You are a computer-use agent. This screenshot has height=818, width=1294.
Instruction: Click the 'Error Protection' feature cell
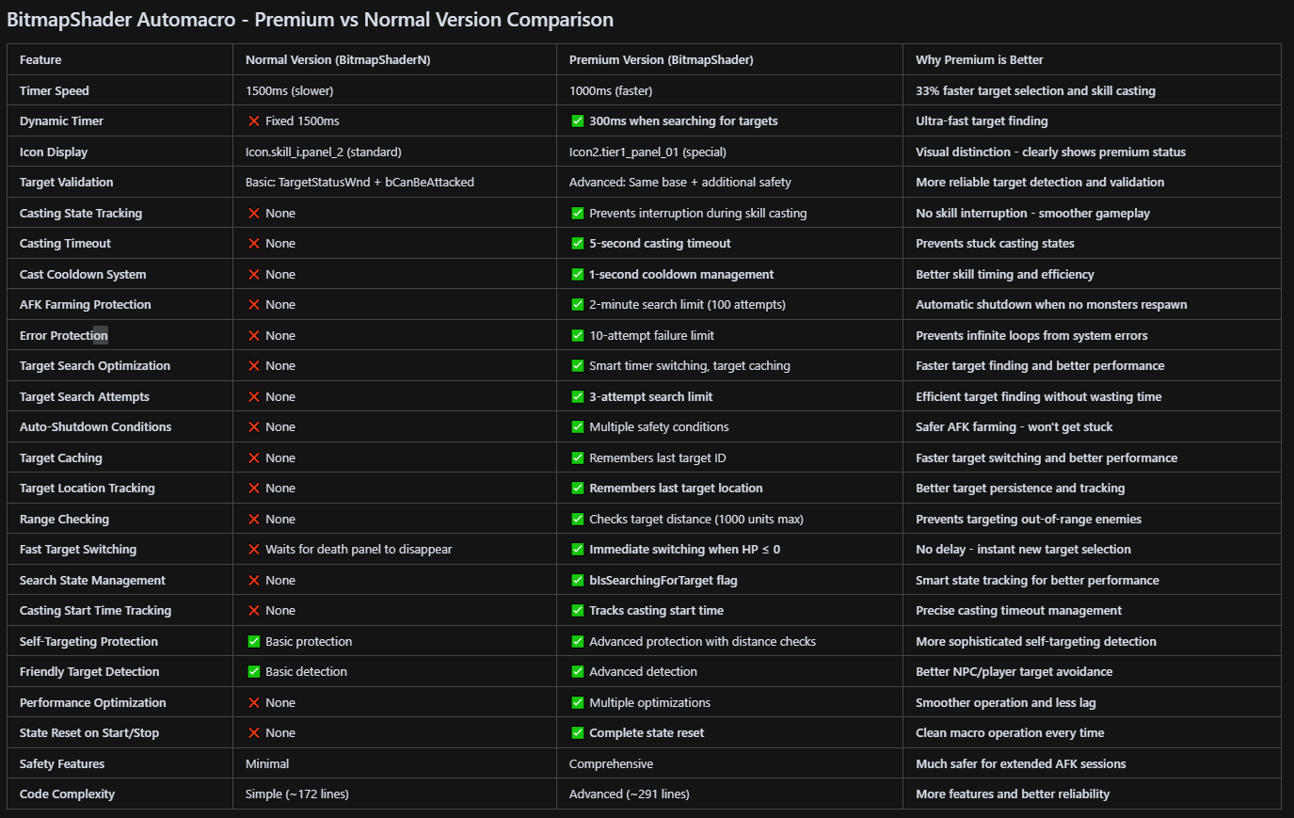tap(63, 336)
